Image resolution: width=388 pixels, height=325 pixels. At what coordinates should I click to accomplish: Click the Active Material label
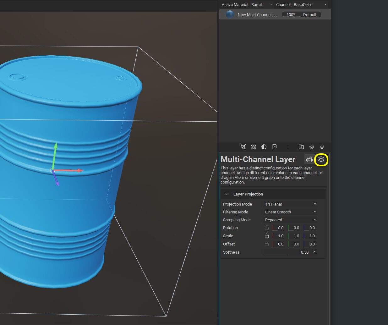[235, 4]
